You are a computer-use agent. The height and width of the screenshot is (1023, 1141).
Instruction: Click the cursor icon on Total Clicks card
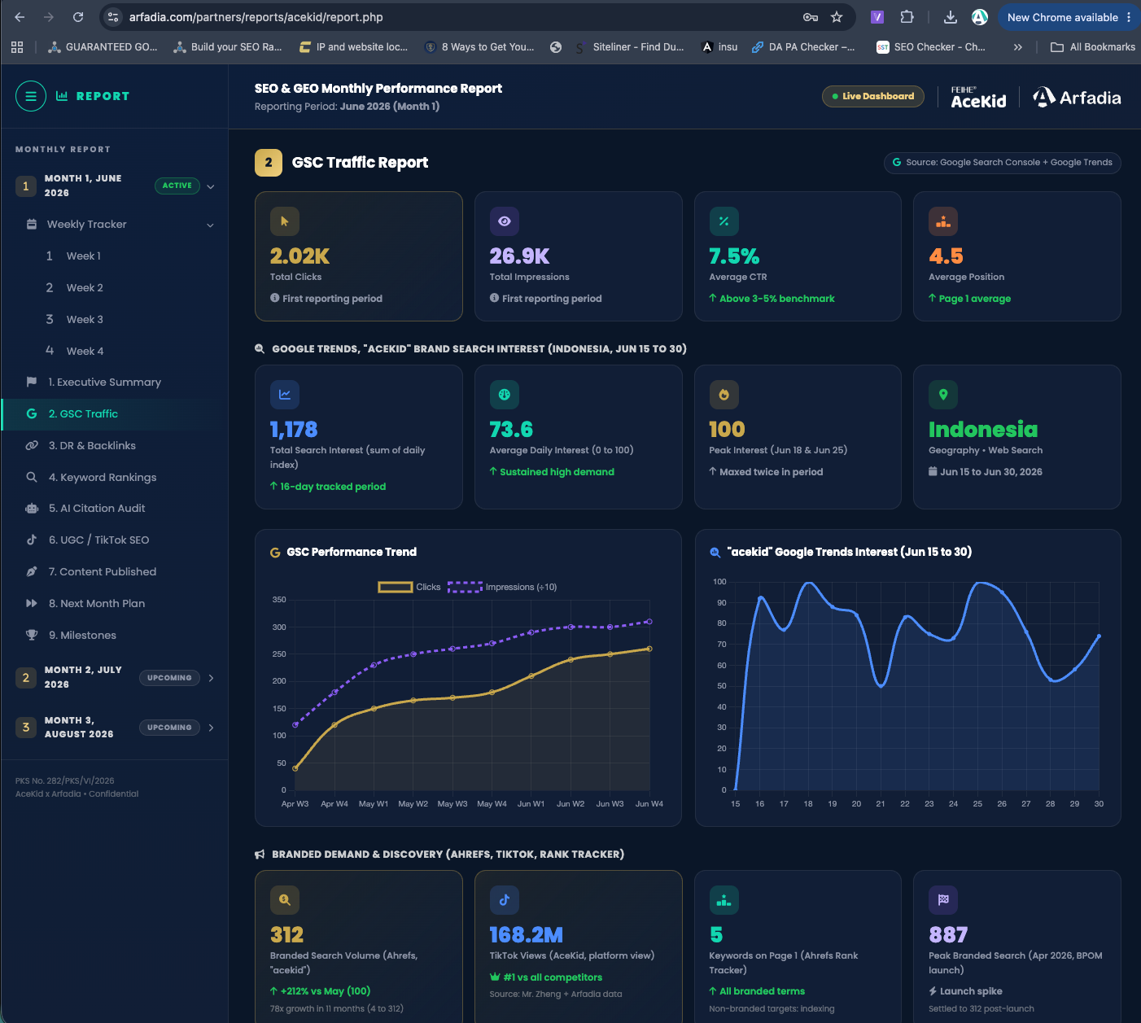[x=285, y=221]
